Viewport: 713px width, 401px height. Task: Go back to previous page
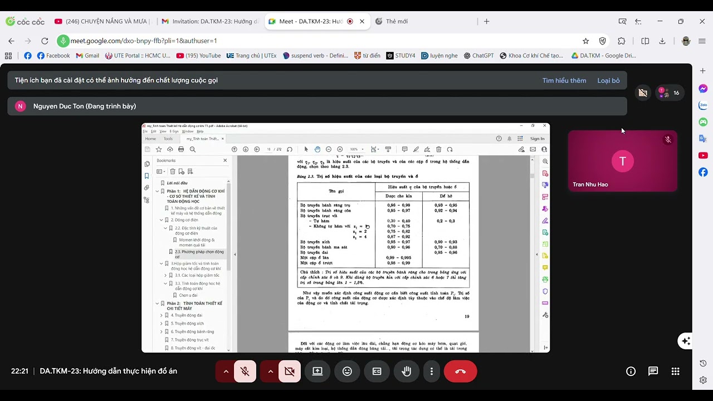click(x=11, y=41)
